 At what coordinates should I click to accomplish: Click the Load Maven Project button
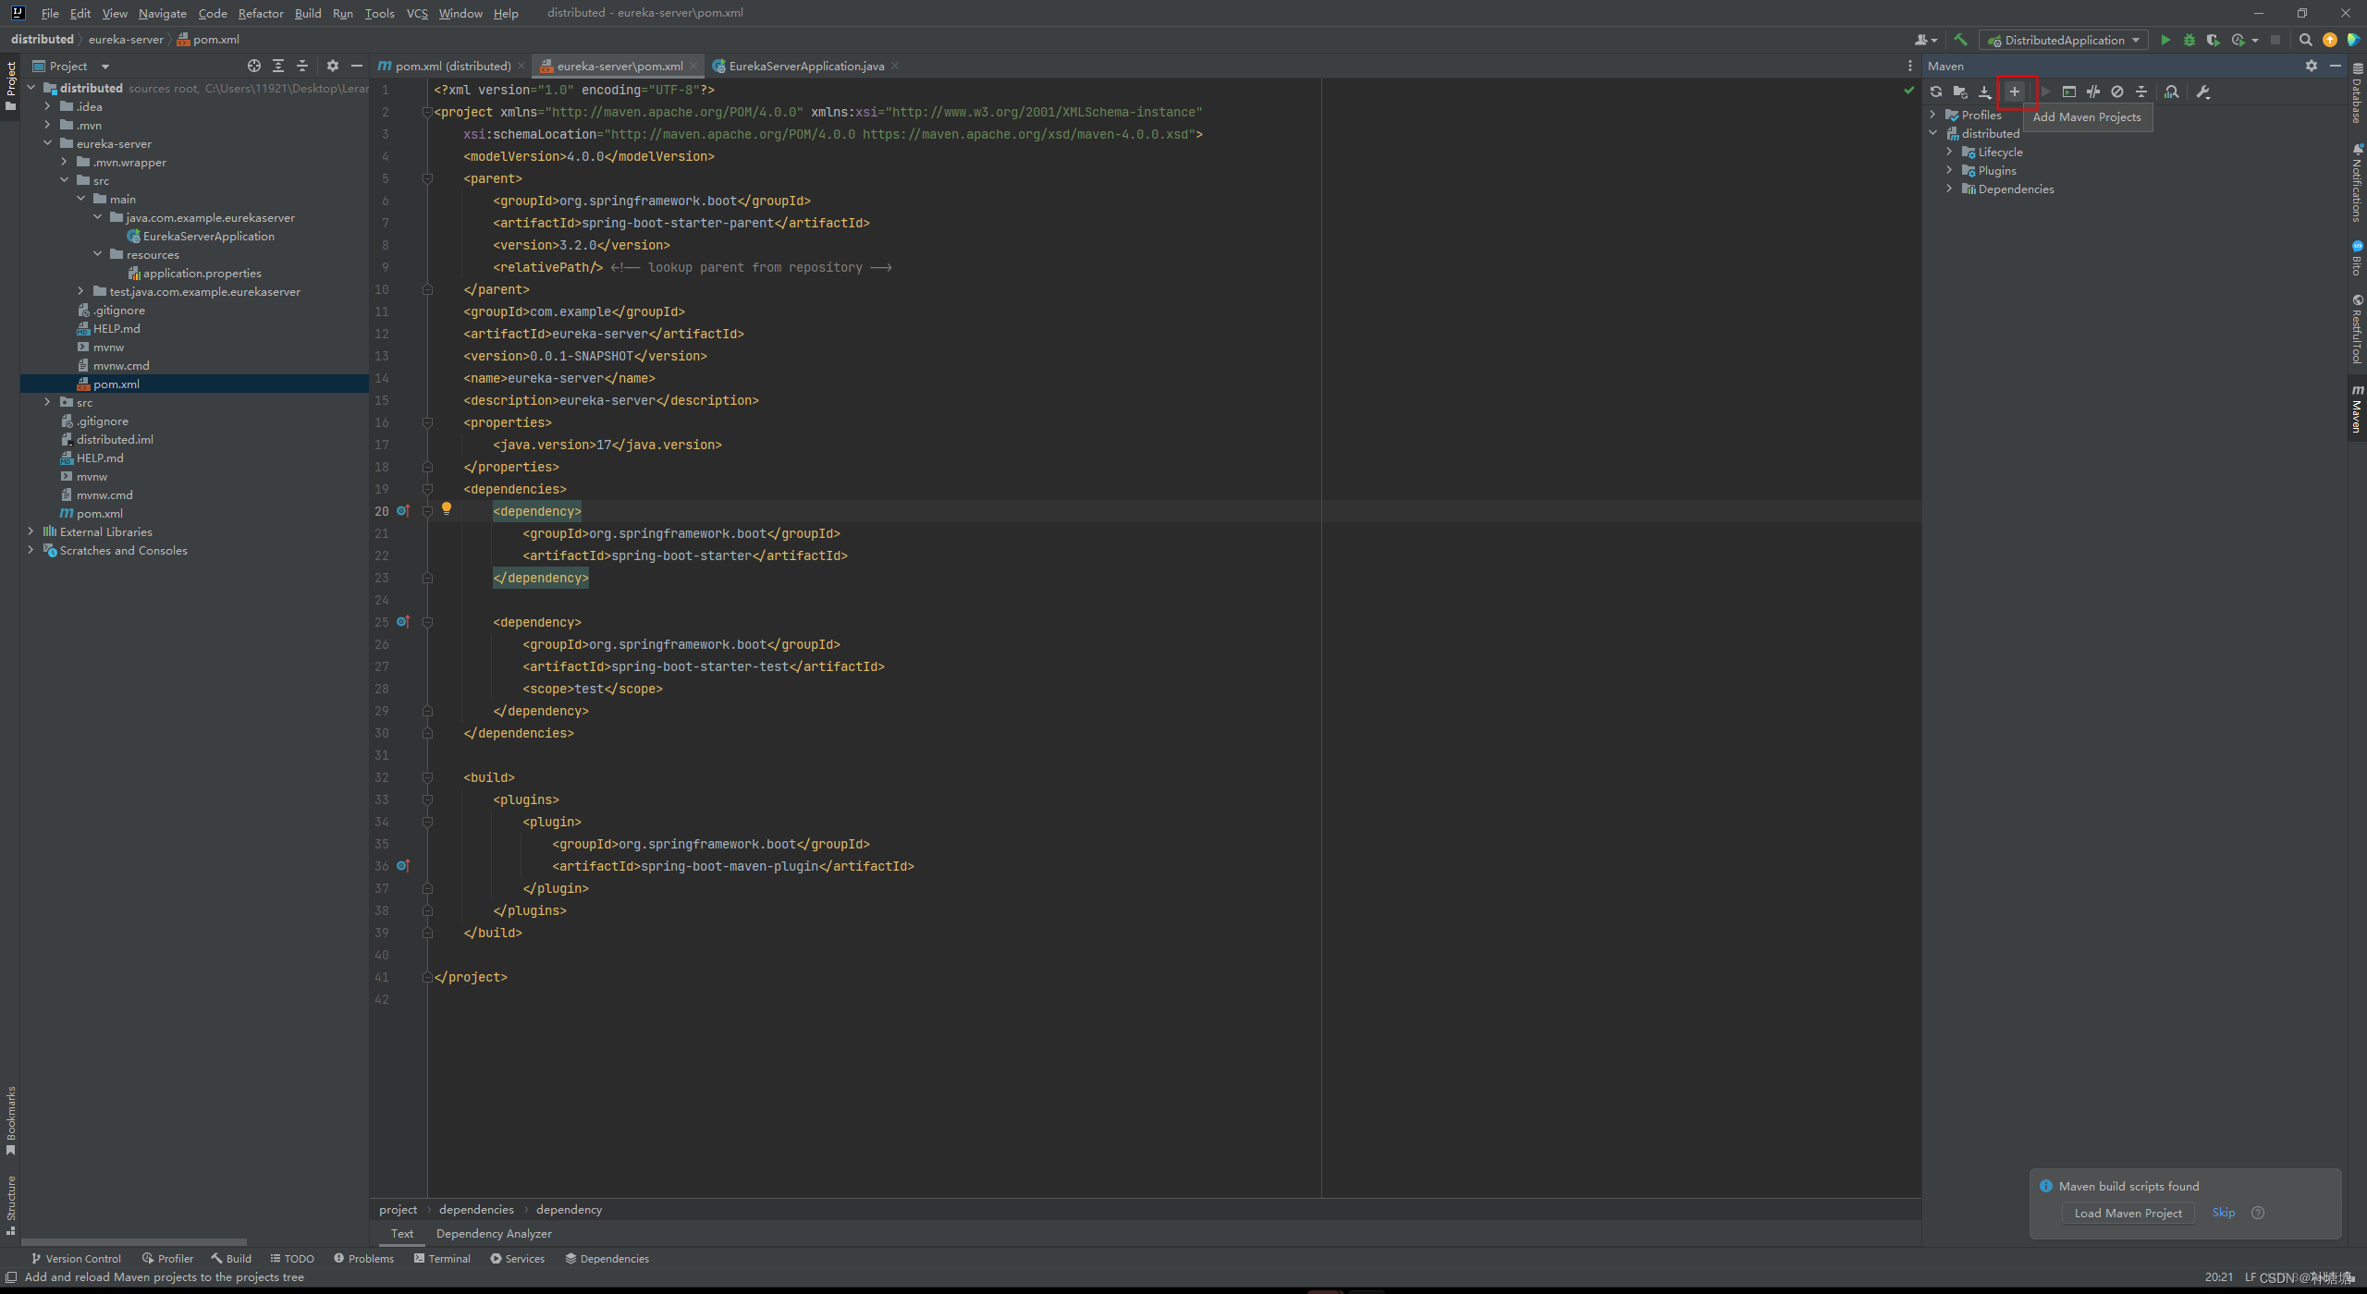click(x=2128, y=1213)
